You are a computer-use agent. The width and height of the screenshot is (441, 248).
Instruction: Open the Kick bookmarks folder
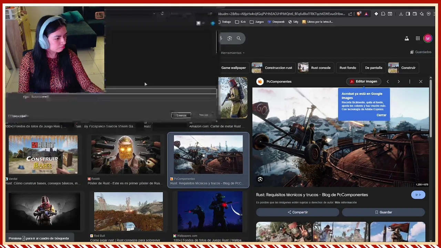tap(240, 22)
